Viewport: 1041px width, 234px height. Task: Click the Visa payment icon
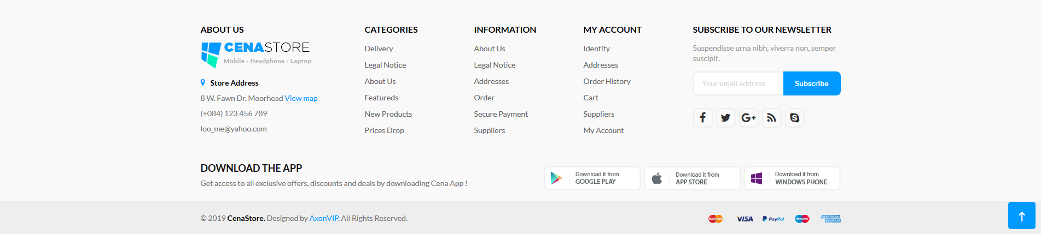coord(745,219)
